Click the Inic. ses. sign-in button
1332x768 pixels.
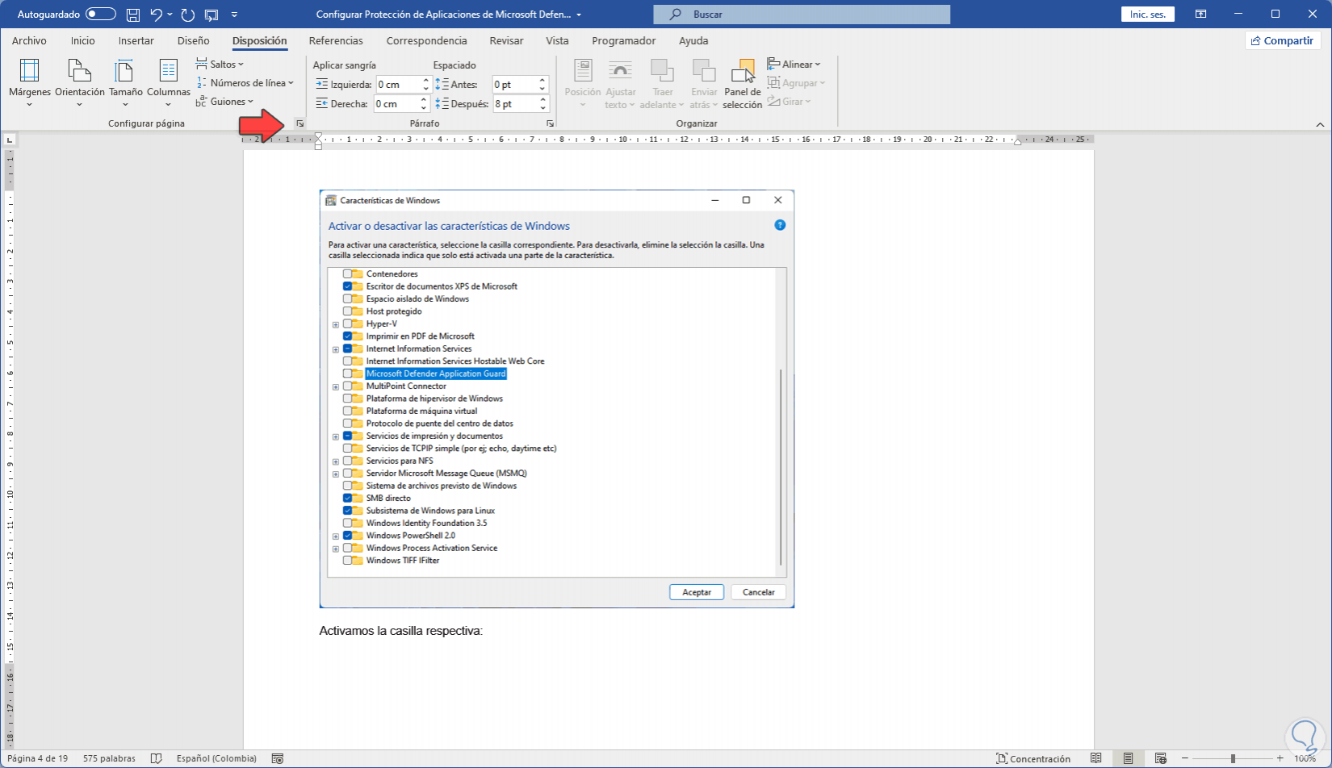1147,15
